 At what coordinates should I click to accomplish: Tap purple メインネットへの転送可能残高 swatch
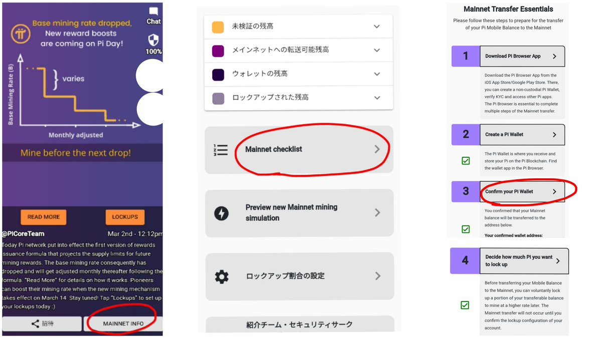point(218,51)
